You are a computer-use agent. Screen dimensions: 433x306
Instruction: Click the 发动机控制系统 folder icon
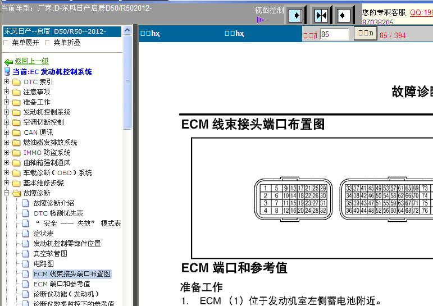17,112
